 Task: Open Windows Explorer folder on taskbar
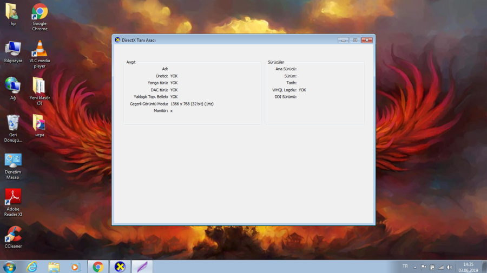coord(54,267)
